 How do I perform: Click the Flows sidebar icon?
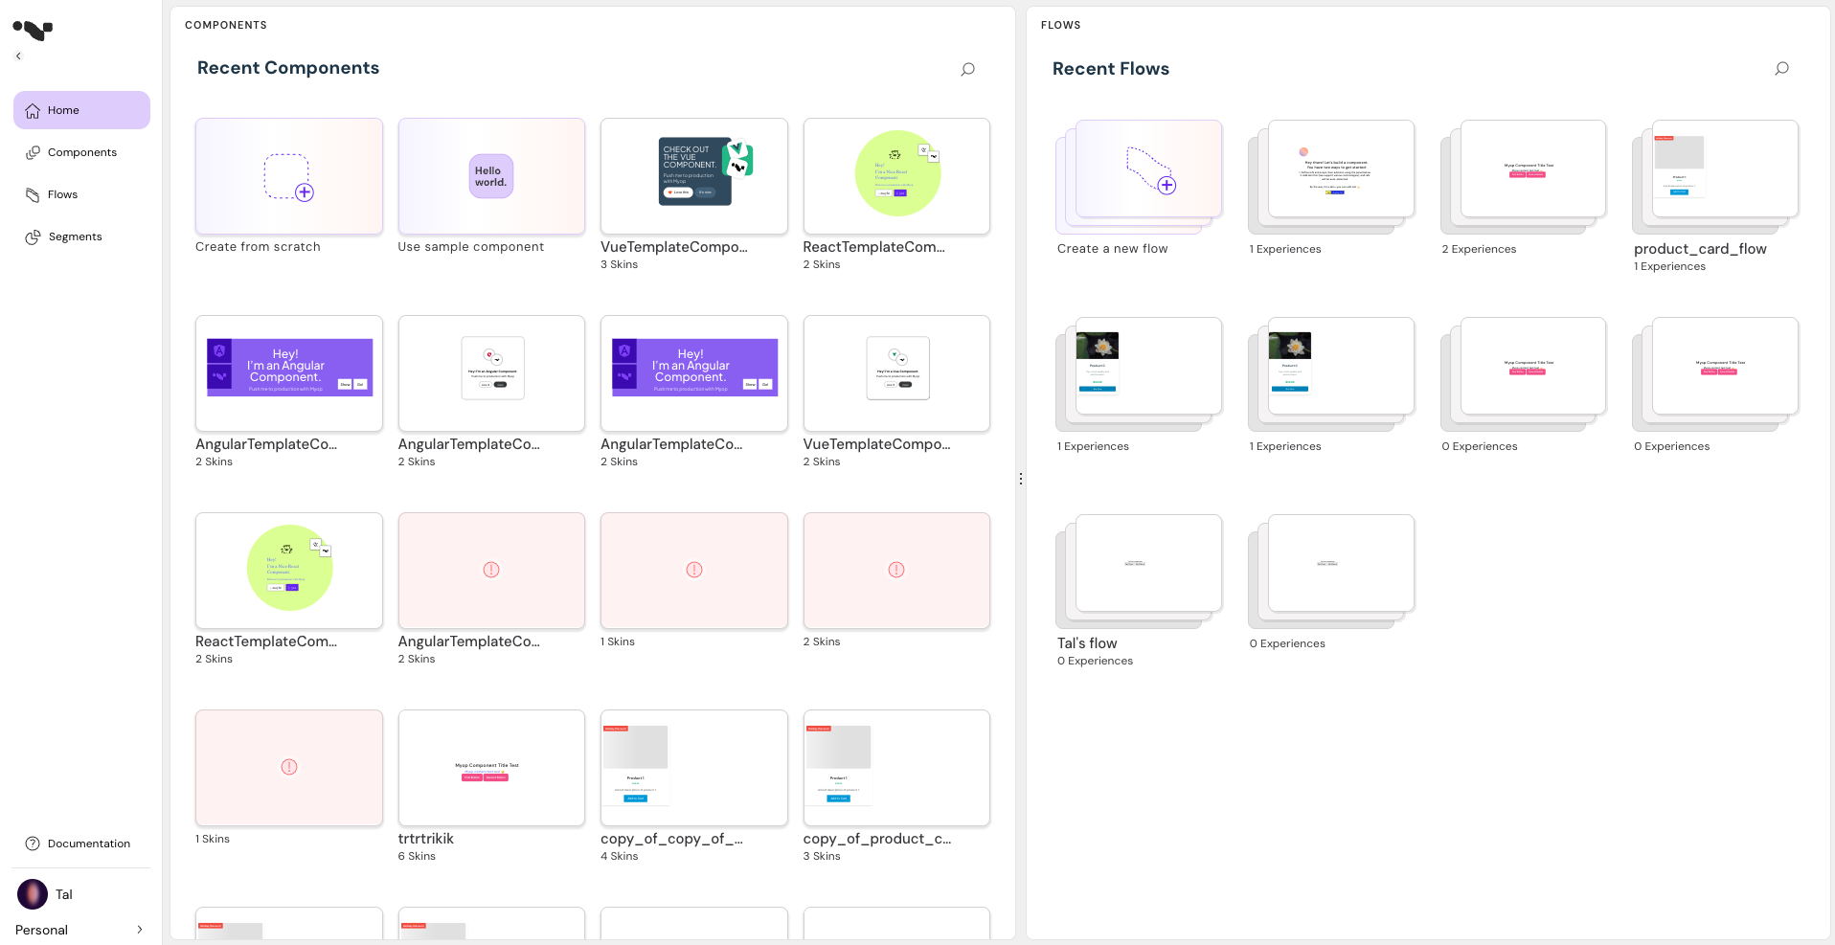tap(33, 194)
